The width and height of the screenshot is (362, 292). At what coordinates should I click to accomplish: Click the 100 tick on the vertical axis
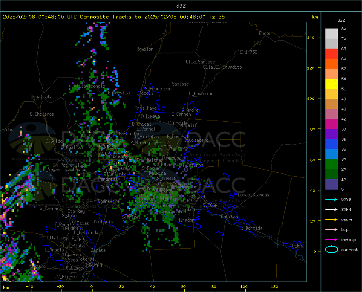(311, 99)
